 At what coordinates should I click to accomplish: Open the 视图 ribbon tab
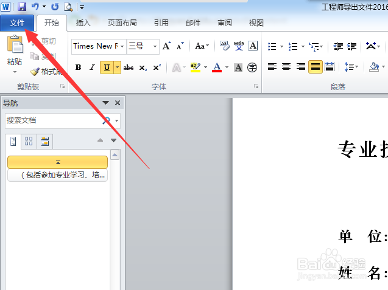[256, 23]
